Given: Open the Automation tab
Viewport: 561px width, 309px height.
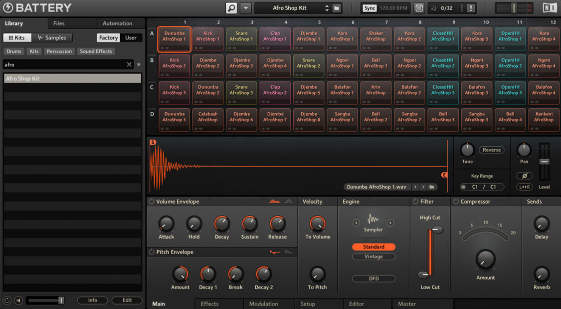Looking at the screenshot, I should click(x=119, y=23).
